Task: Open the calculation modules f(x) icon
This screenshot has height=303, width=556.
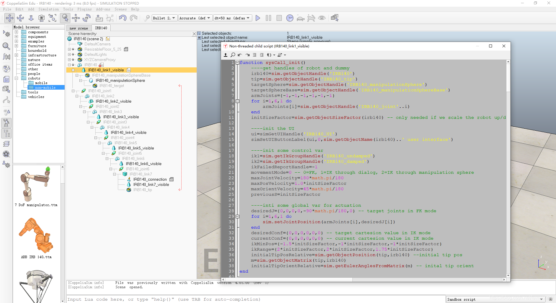Action: click(6, 57)
